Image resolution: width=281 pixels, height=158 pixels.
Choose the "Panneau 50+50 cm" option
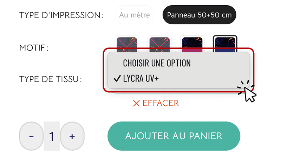tap(199, 15)
